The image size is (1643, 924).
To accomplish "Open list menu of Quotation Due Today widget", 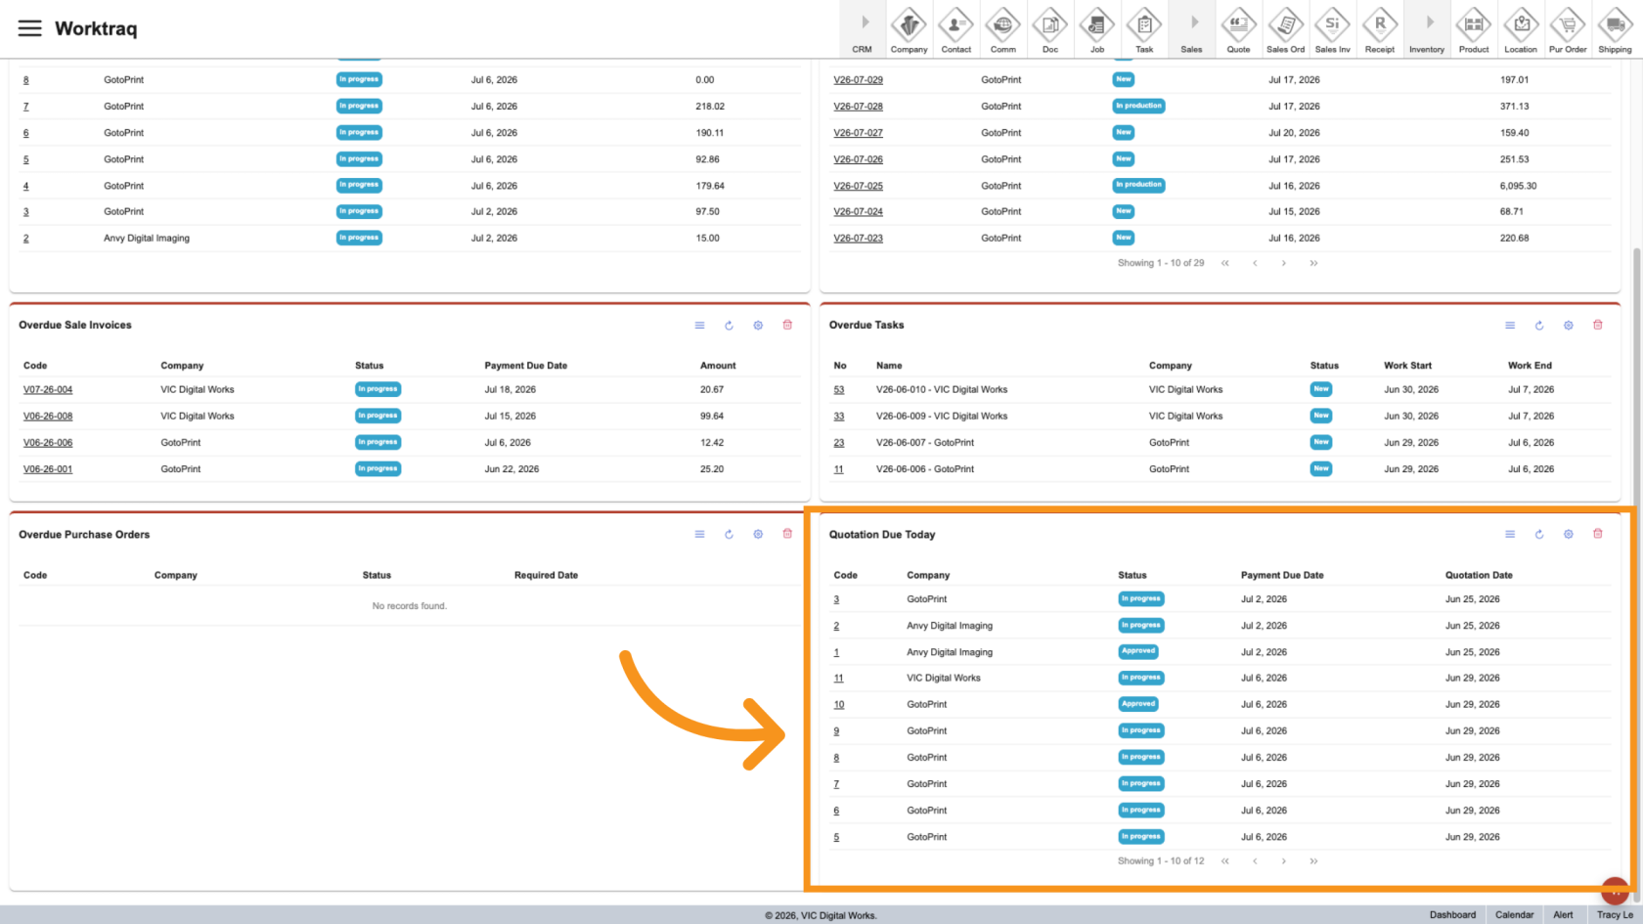I will click(1510, 535).
